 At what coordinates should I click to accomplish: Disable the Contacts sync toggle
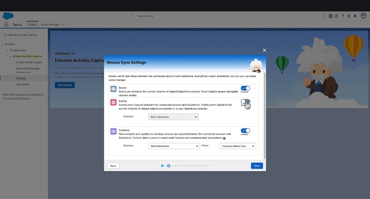coord(245,131)
